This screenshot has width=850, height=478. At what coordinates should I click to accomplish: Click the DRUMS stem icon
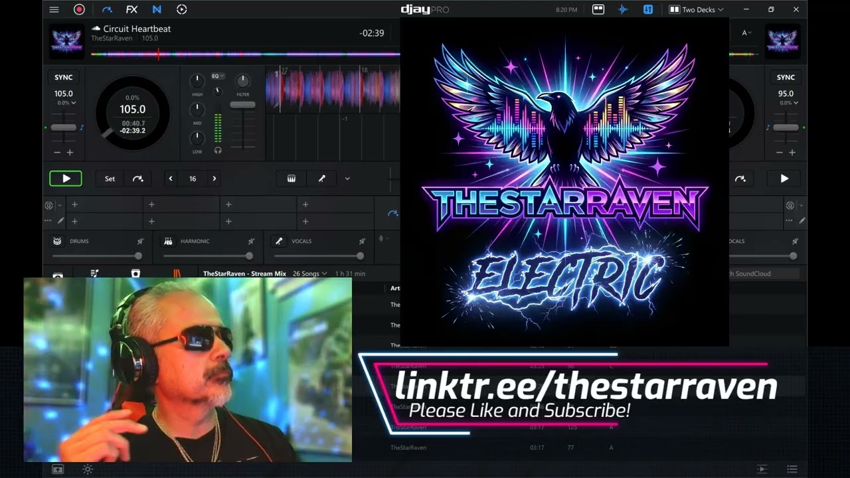tap(58, 241)
